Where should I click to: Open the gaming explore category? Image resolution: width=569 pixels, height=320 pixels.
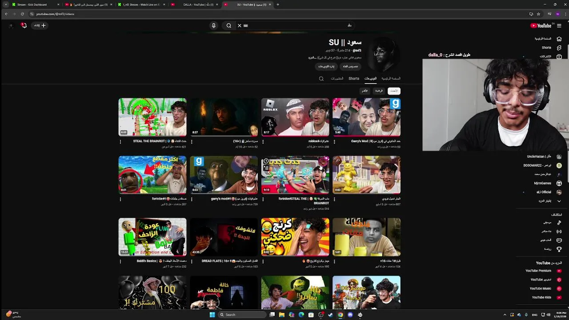tap(550, 240)
